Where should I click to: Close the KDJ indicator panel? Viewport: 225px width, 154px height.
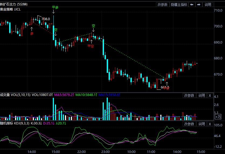(x=210, y=124)
